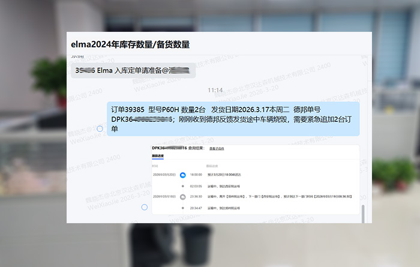420x267 pixels.
Task: Click the timeline dot beside 20:34:47
Action: point(182,208)
